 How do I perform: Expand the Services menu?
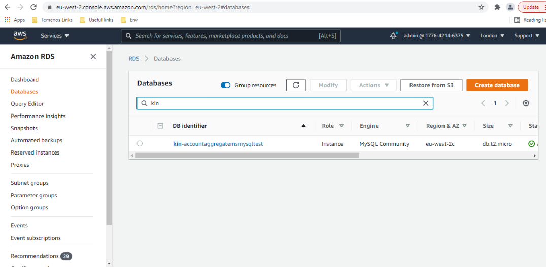(x=55, y=36)
